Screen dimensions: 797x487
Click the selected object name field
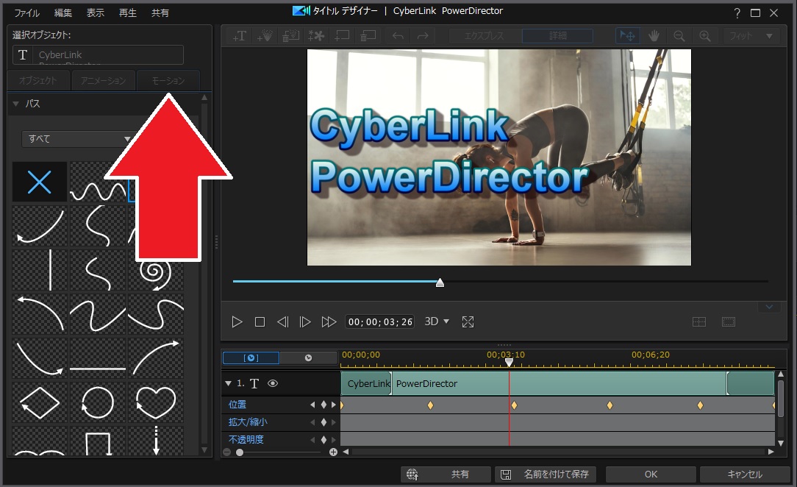(98, 55)
